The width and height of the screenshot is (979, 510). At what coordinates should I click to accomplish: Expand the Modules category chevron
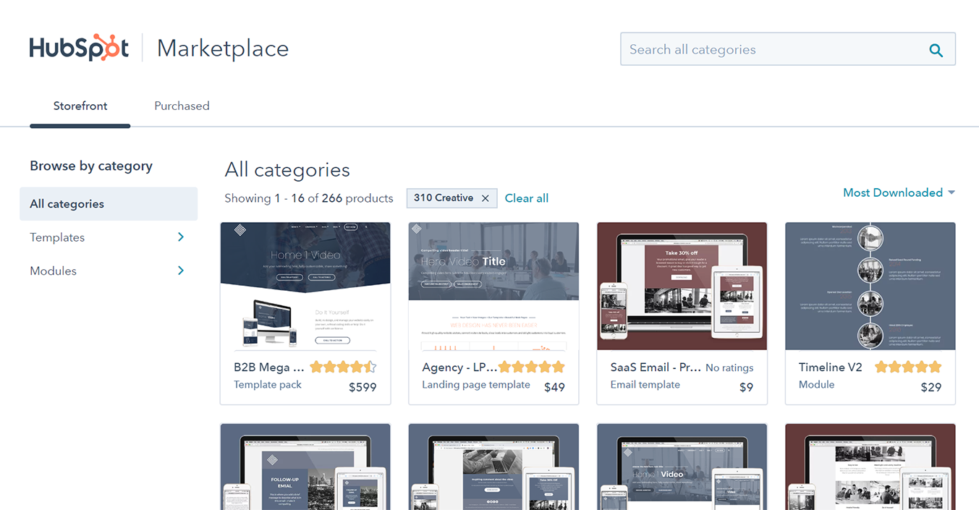(x=181, y=271)
